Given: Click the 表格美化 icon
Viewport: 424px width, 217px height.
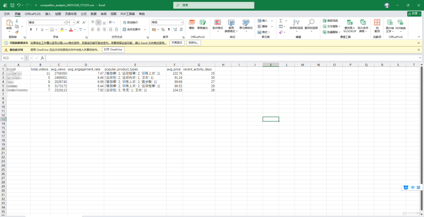Looking at the screenshot, I should (x=202, y=25).
